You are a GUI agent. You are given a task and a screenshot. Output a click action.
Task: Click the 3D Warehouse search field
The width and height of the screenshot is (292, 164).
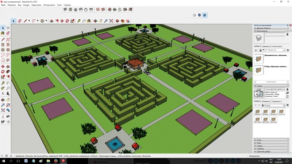(x=274, y=50)
